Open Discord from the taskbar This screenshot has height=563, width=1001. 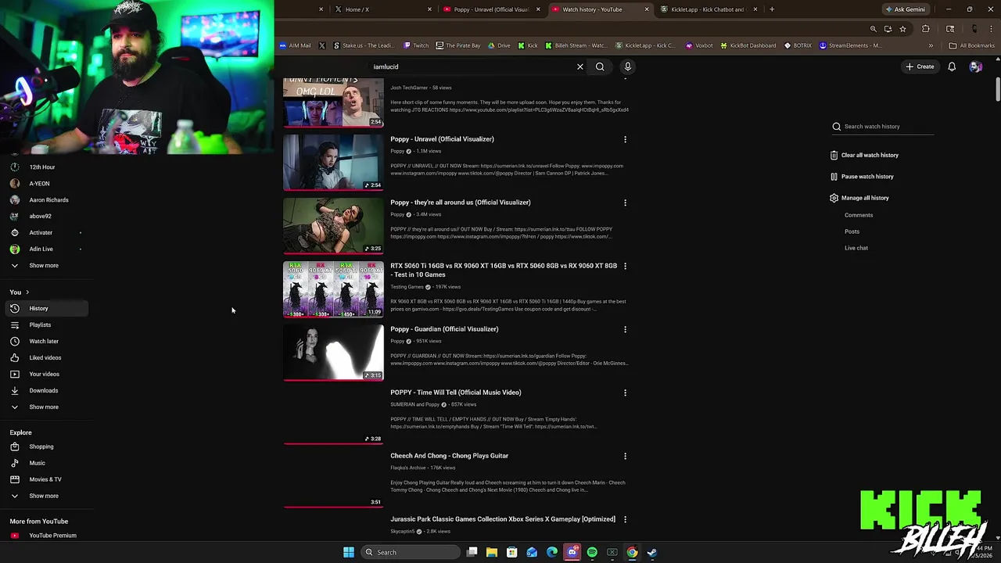point(572,552)
